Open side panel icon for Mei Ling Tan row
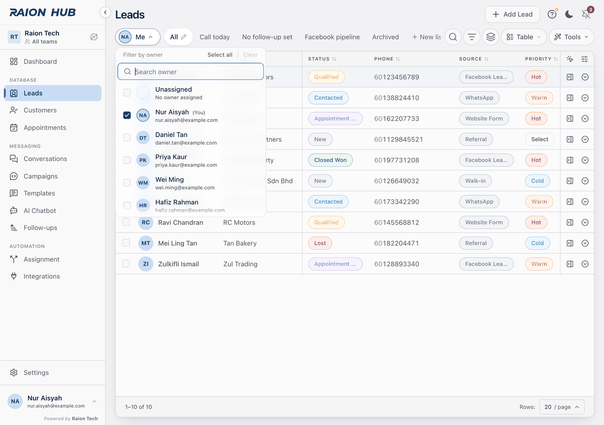The width and height of the screenshot is (604, 425). pos(570,243)
